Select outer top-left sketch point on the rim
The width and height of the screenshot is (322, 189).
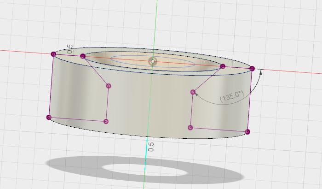click(53, 54)
